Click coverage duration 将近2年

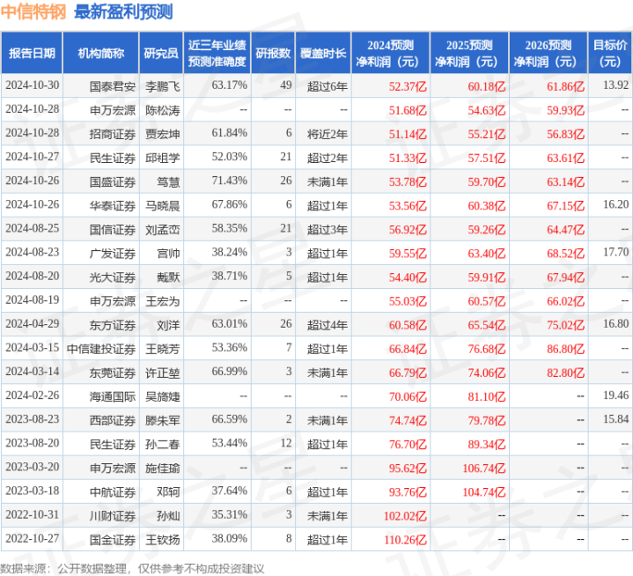point(327,134)
